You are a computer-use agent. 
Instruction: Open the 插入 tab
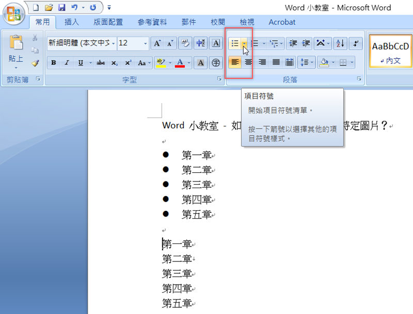pos(72,22)
